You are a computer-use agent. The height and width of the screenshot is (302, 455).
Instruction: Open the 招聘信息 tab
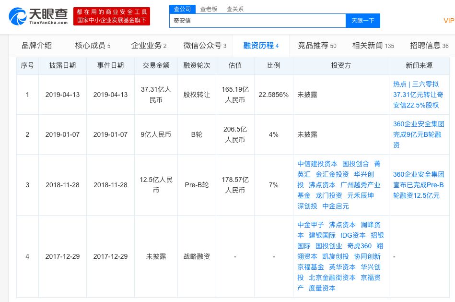point(429,46)
